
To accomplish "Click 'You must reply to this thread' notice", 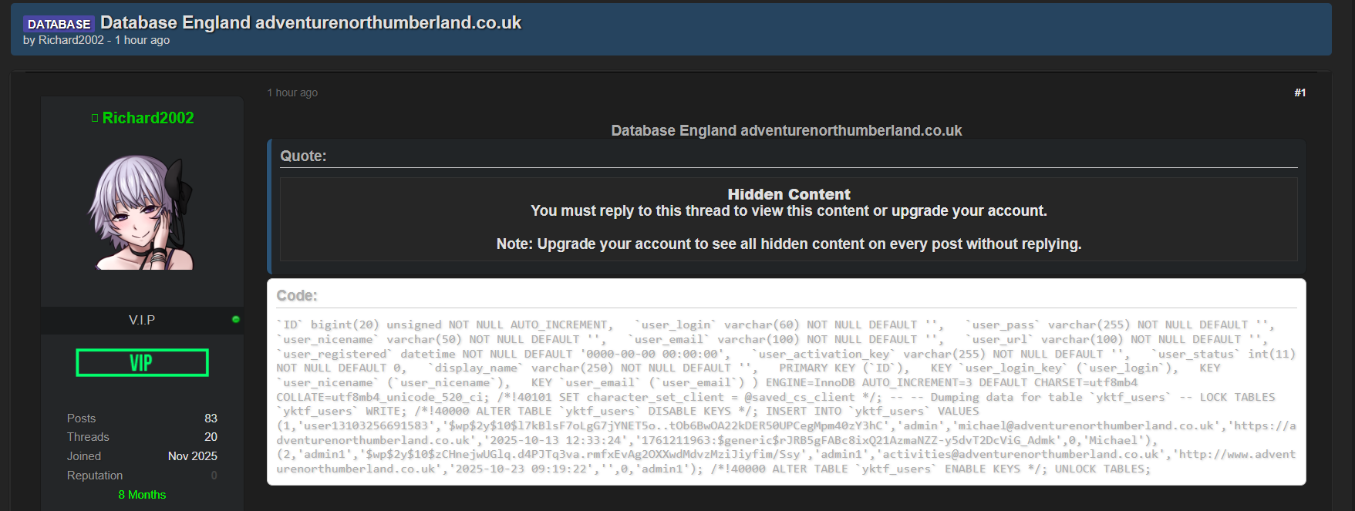I will (x=789, y=210).
